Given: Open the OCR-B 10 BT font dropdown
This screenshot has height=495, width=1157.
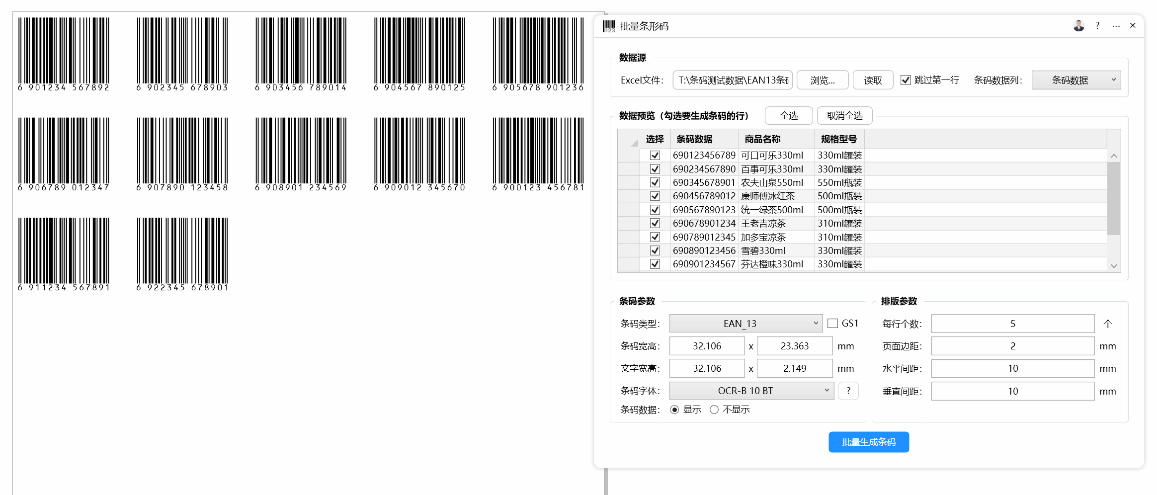Looking at the screenshot, I should pos(751,391).
